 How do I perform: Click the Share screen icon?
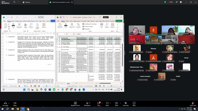[x=116, y=103]
